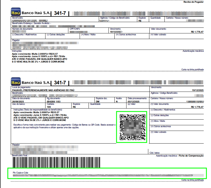The width and height of the screenshot is (211, 188).
Task: Click the processing date 05/12/2025
Action: click(134, 102)
